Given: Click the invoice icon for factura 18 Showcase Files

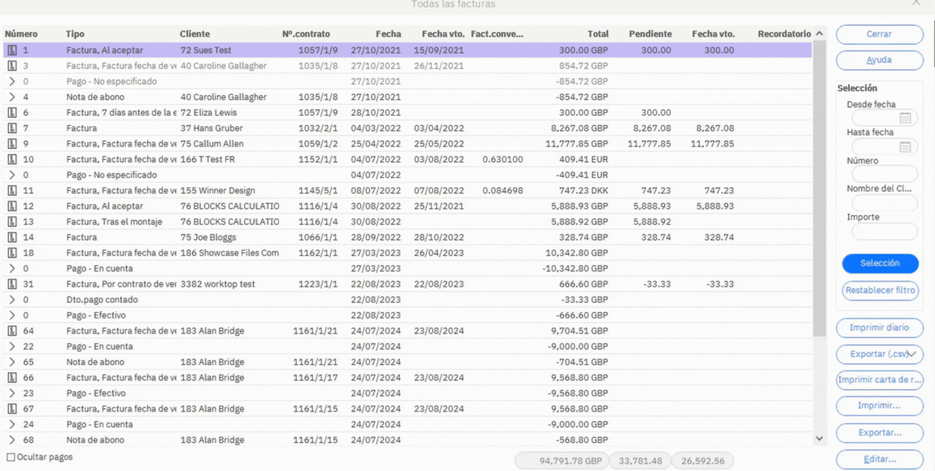Looking at the screenshot, I should coord(12,252).
